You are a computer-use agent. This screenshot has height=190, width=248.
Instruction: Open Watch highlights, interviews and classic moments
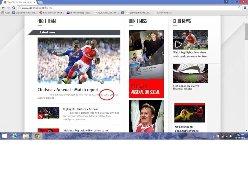(190, 54)
